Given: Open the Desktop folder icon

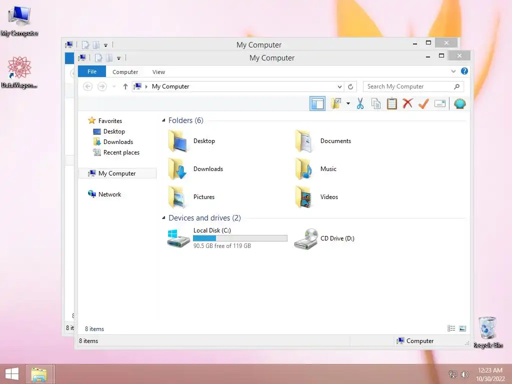Looking at the screenshot, I should pos(178,141).
